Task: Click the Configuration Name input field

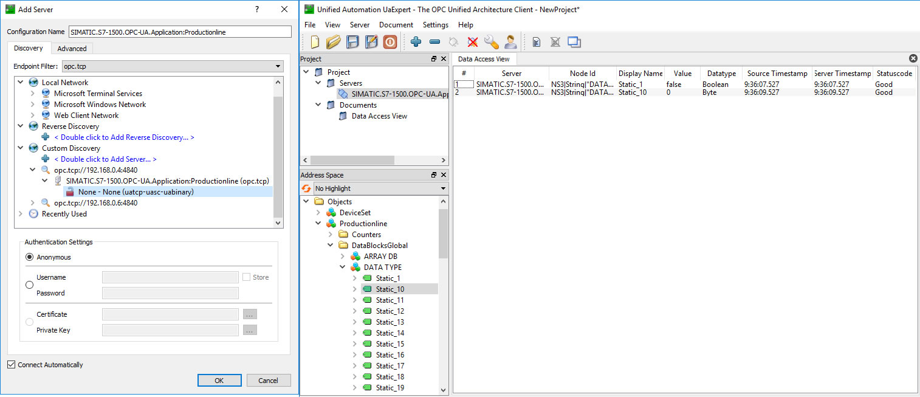Action: 180,32
